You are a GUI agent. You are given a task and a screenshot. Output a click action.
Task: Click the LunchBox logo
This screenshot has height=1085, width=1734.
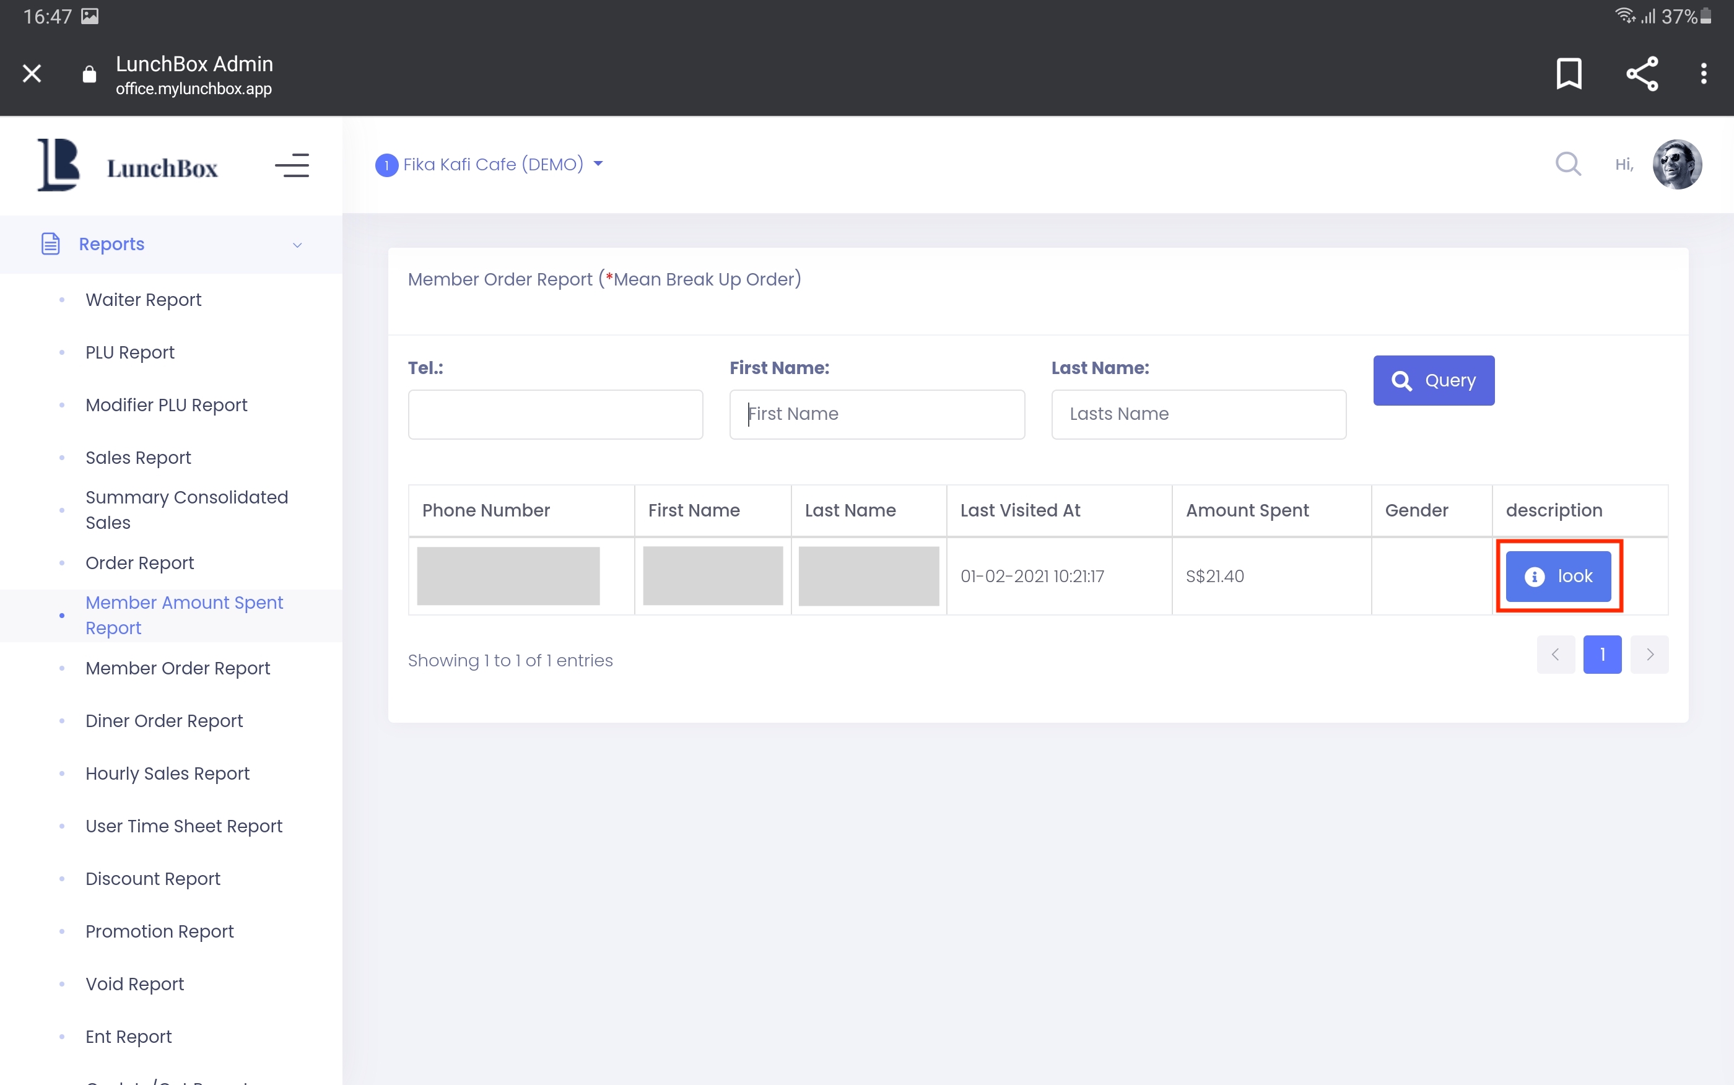coord(127,166)
